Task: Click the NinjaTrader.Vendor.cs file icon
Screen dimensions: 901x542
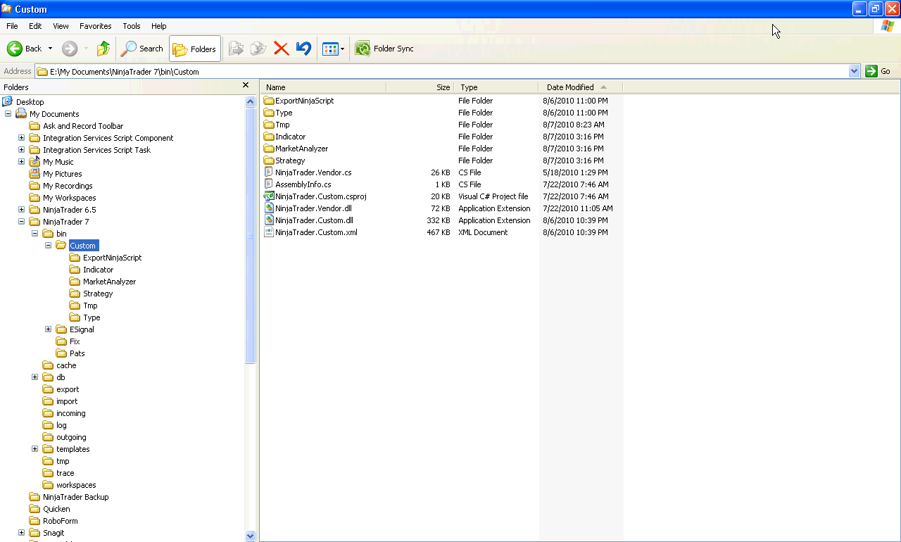Action: [269, 172]
